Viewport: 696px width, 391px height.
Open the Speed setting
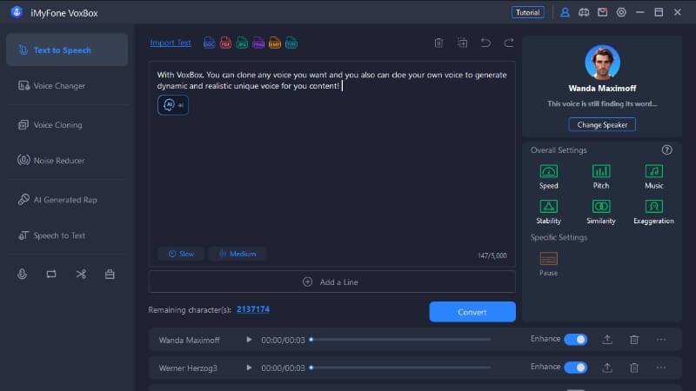coord(549,176)
